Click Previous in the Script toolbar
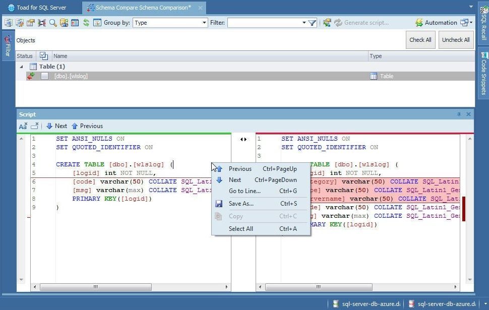Screen dimensions: 489x310 [x=87, y=126]
